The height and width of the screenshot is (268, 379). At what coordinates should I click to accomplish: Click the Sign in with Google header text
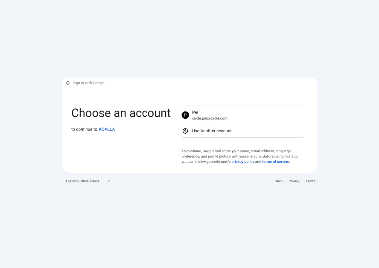click(89, 83)
